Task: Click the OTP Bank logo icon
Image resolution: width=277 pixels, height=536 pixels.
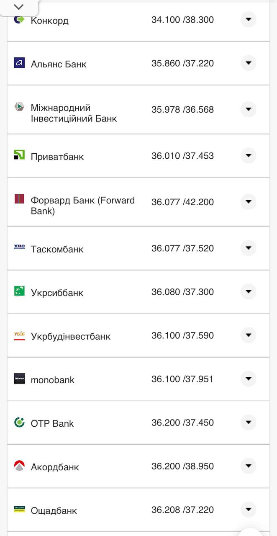Action: point(19,422)
